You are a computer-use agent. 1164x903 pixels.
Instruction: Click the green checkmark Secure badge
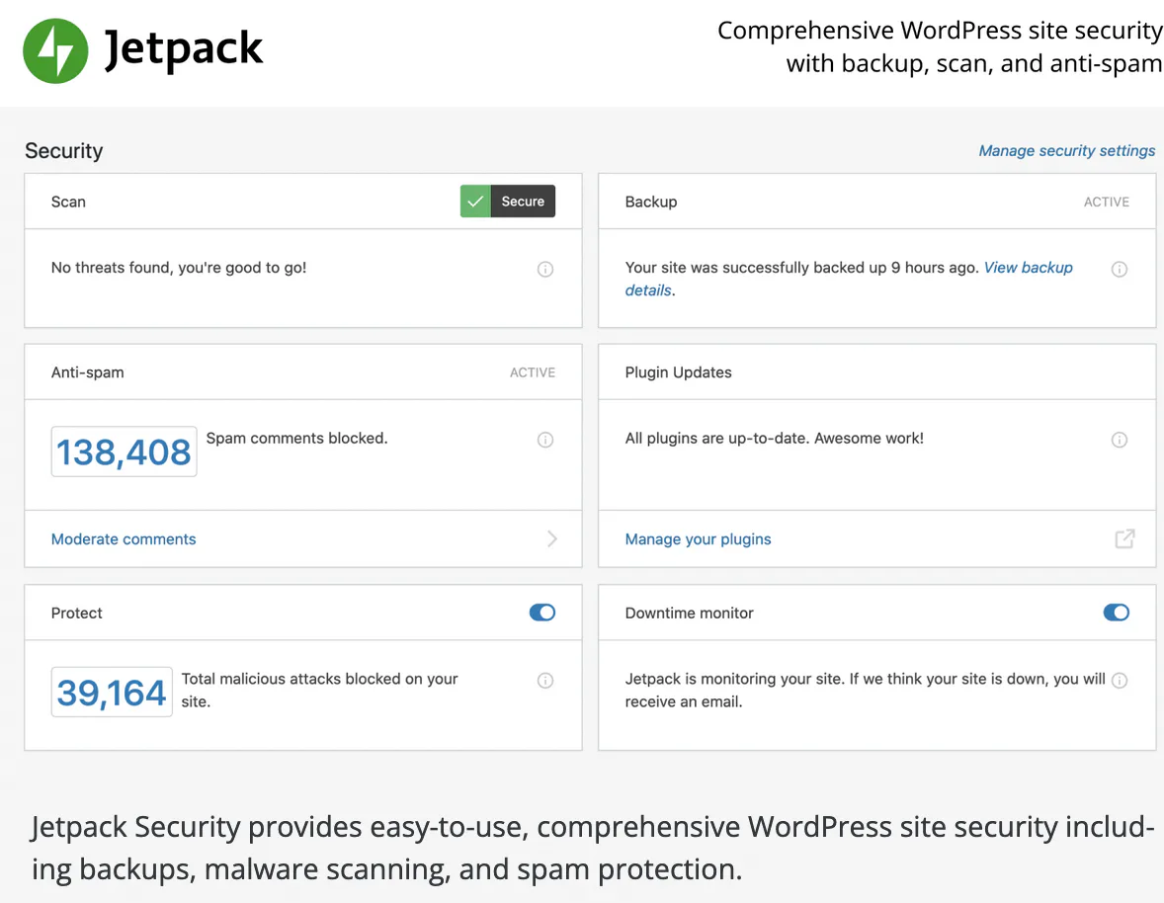(x=508, y=202)
